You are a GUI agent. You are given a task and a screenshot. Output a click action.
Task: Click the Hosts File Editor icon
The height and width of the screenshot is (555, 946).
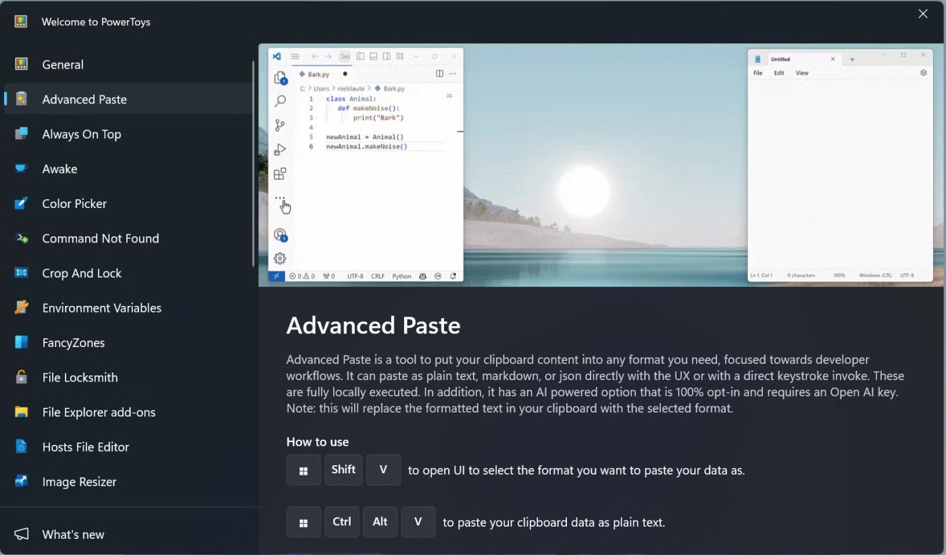22,447
